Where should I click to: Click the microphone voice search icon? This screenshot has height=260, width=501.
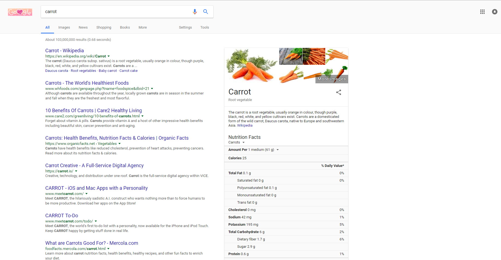(x=195, y=12)
